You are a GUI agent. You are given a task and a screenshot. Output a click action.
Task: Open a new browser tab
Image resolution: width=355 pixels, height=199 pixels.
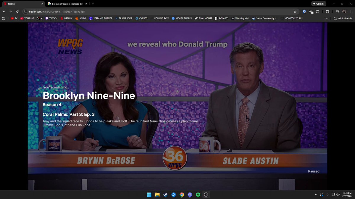[x=93, y=4]
